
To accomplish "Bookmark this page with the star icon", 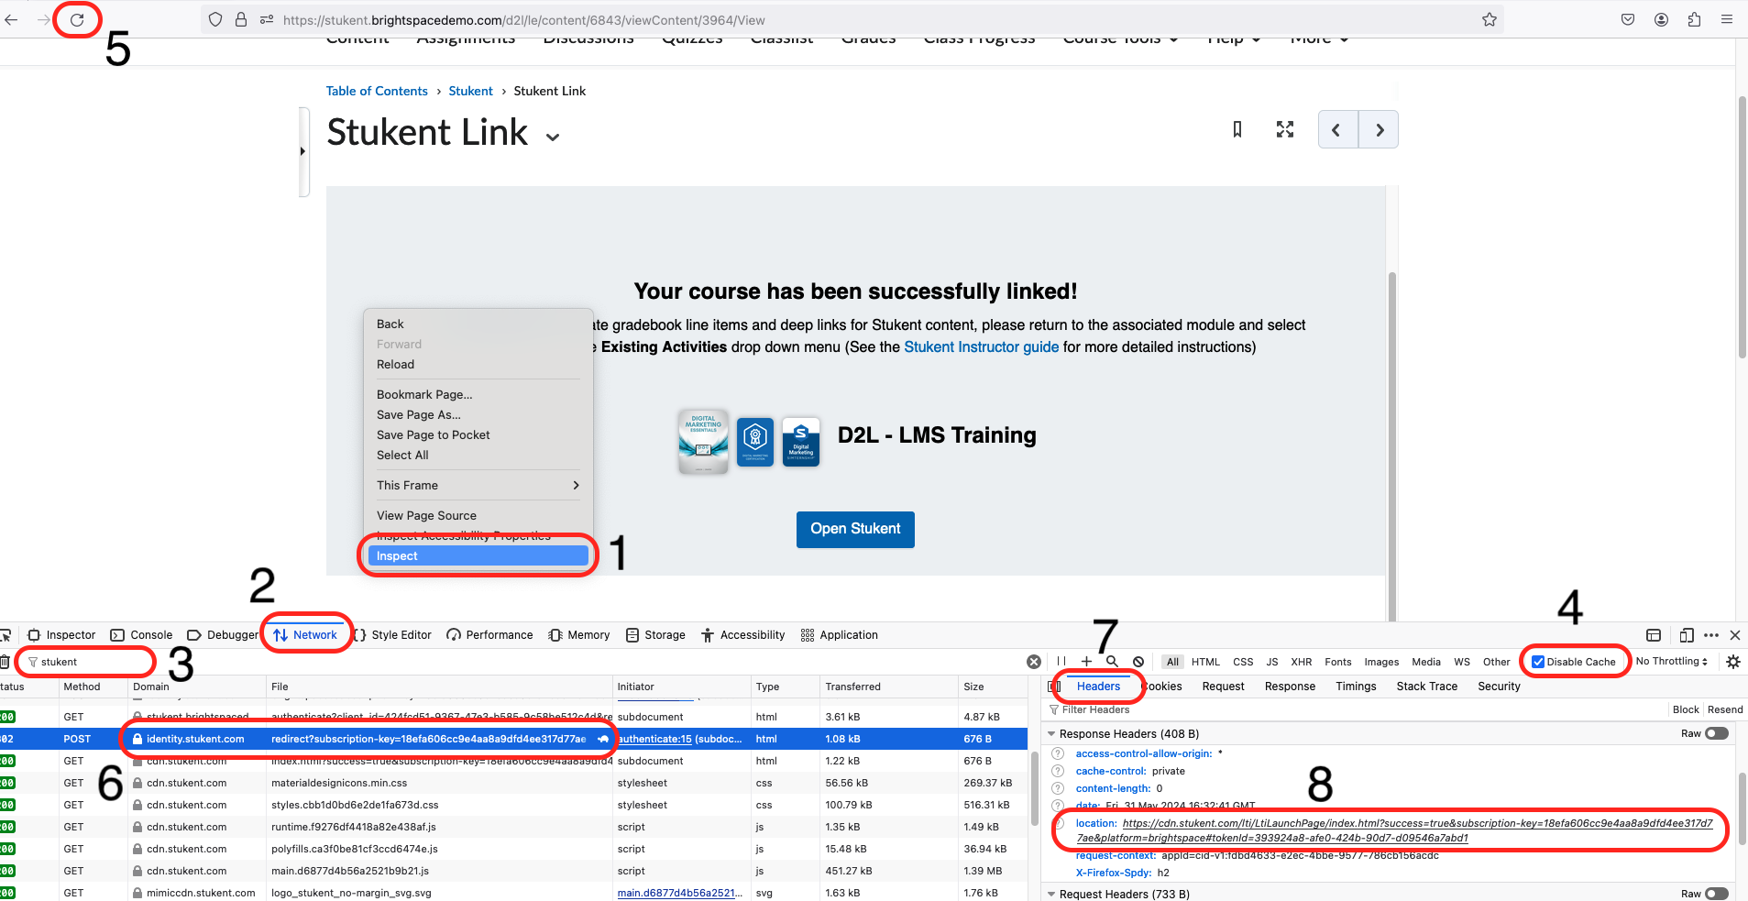I will (x=1490, y=19).
